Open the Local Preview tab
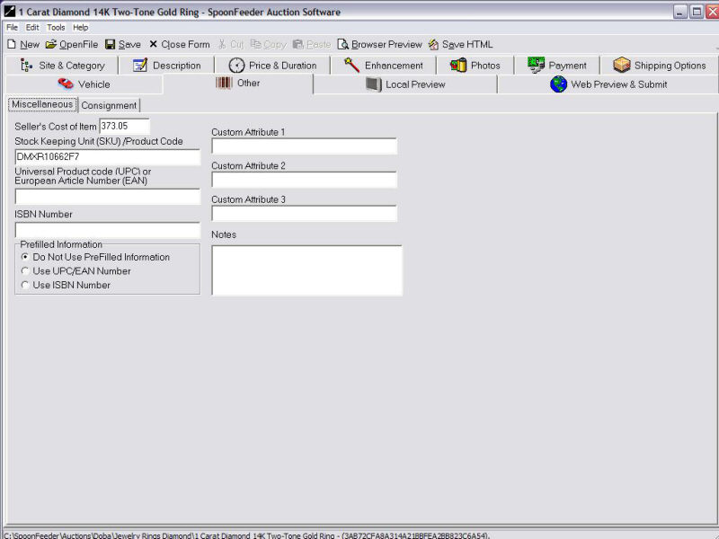This screenshot has width=719, height=539. tap(405, 84)
